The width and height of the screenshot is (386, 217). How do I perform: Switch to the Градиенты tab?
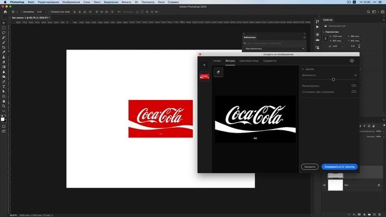[x=270, y=61]
